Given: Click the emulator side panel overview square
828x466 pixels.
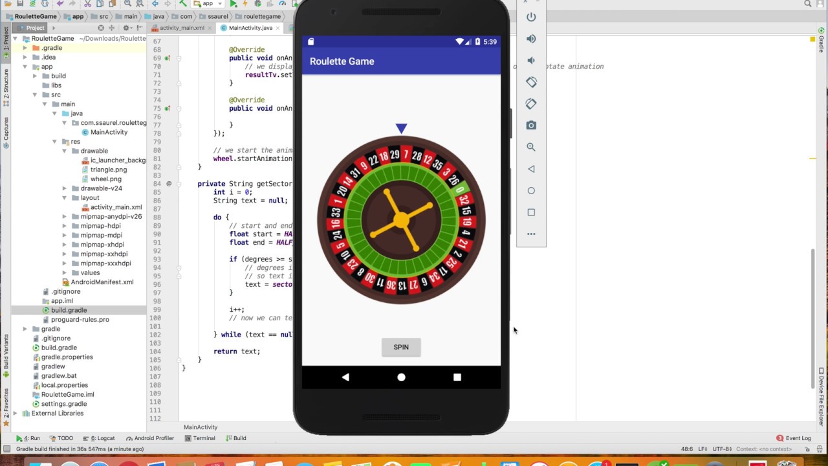Looking at the screenshot, I should (531, 212).
